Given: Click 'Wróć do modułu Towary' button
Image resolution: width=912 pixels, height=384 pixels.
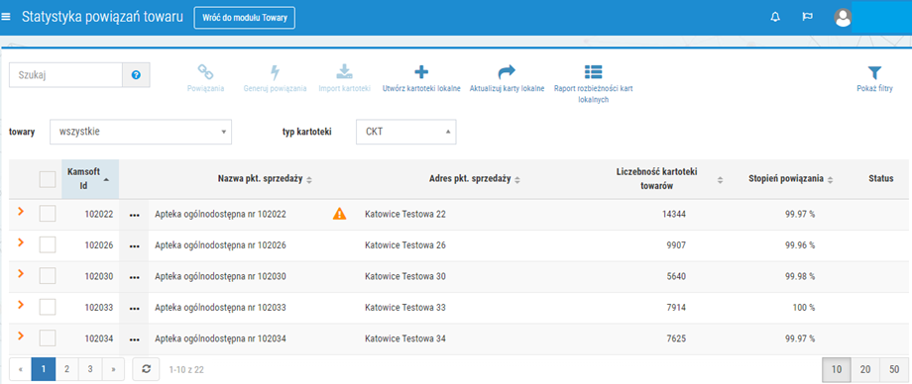Looking at the screenshot, I should [245, 18].
